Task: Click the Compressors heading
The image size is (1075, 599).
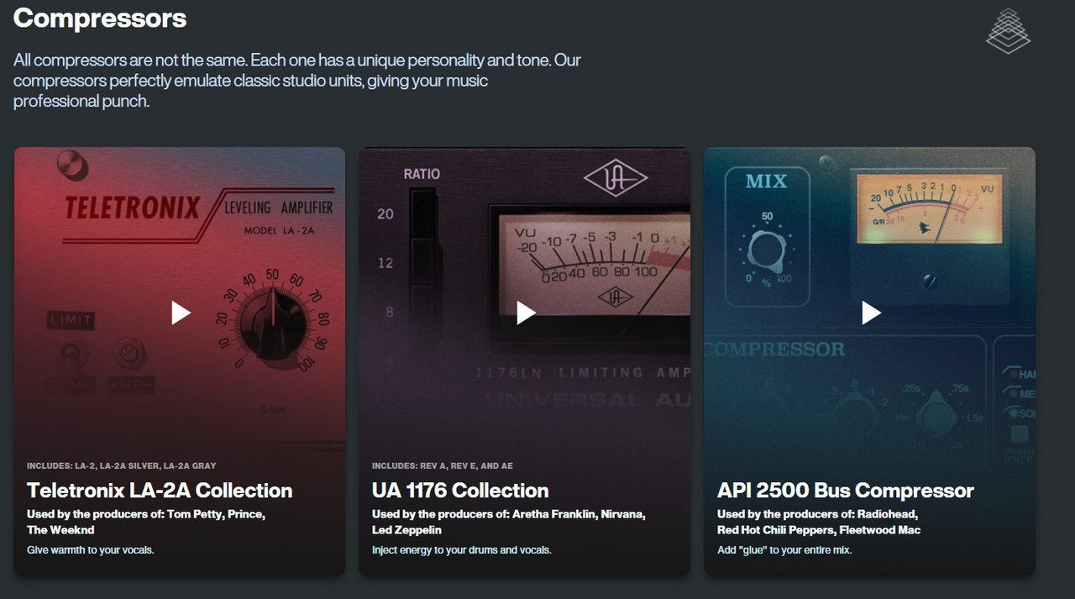Action: (100, 18)
